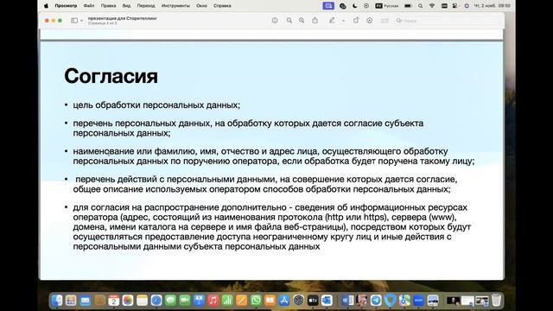Open the Apple menu
The width and height of the screenshot is (553, 311).
pyautogui.click(x=46, y=6)
